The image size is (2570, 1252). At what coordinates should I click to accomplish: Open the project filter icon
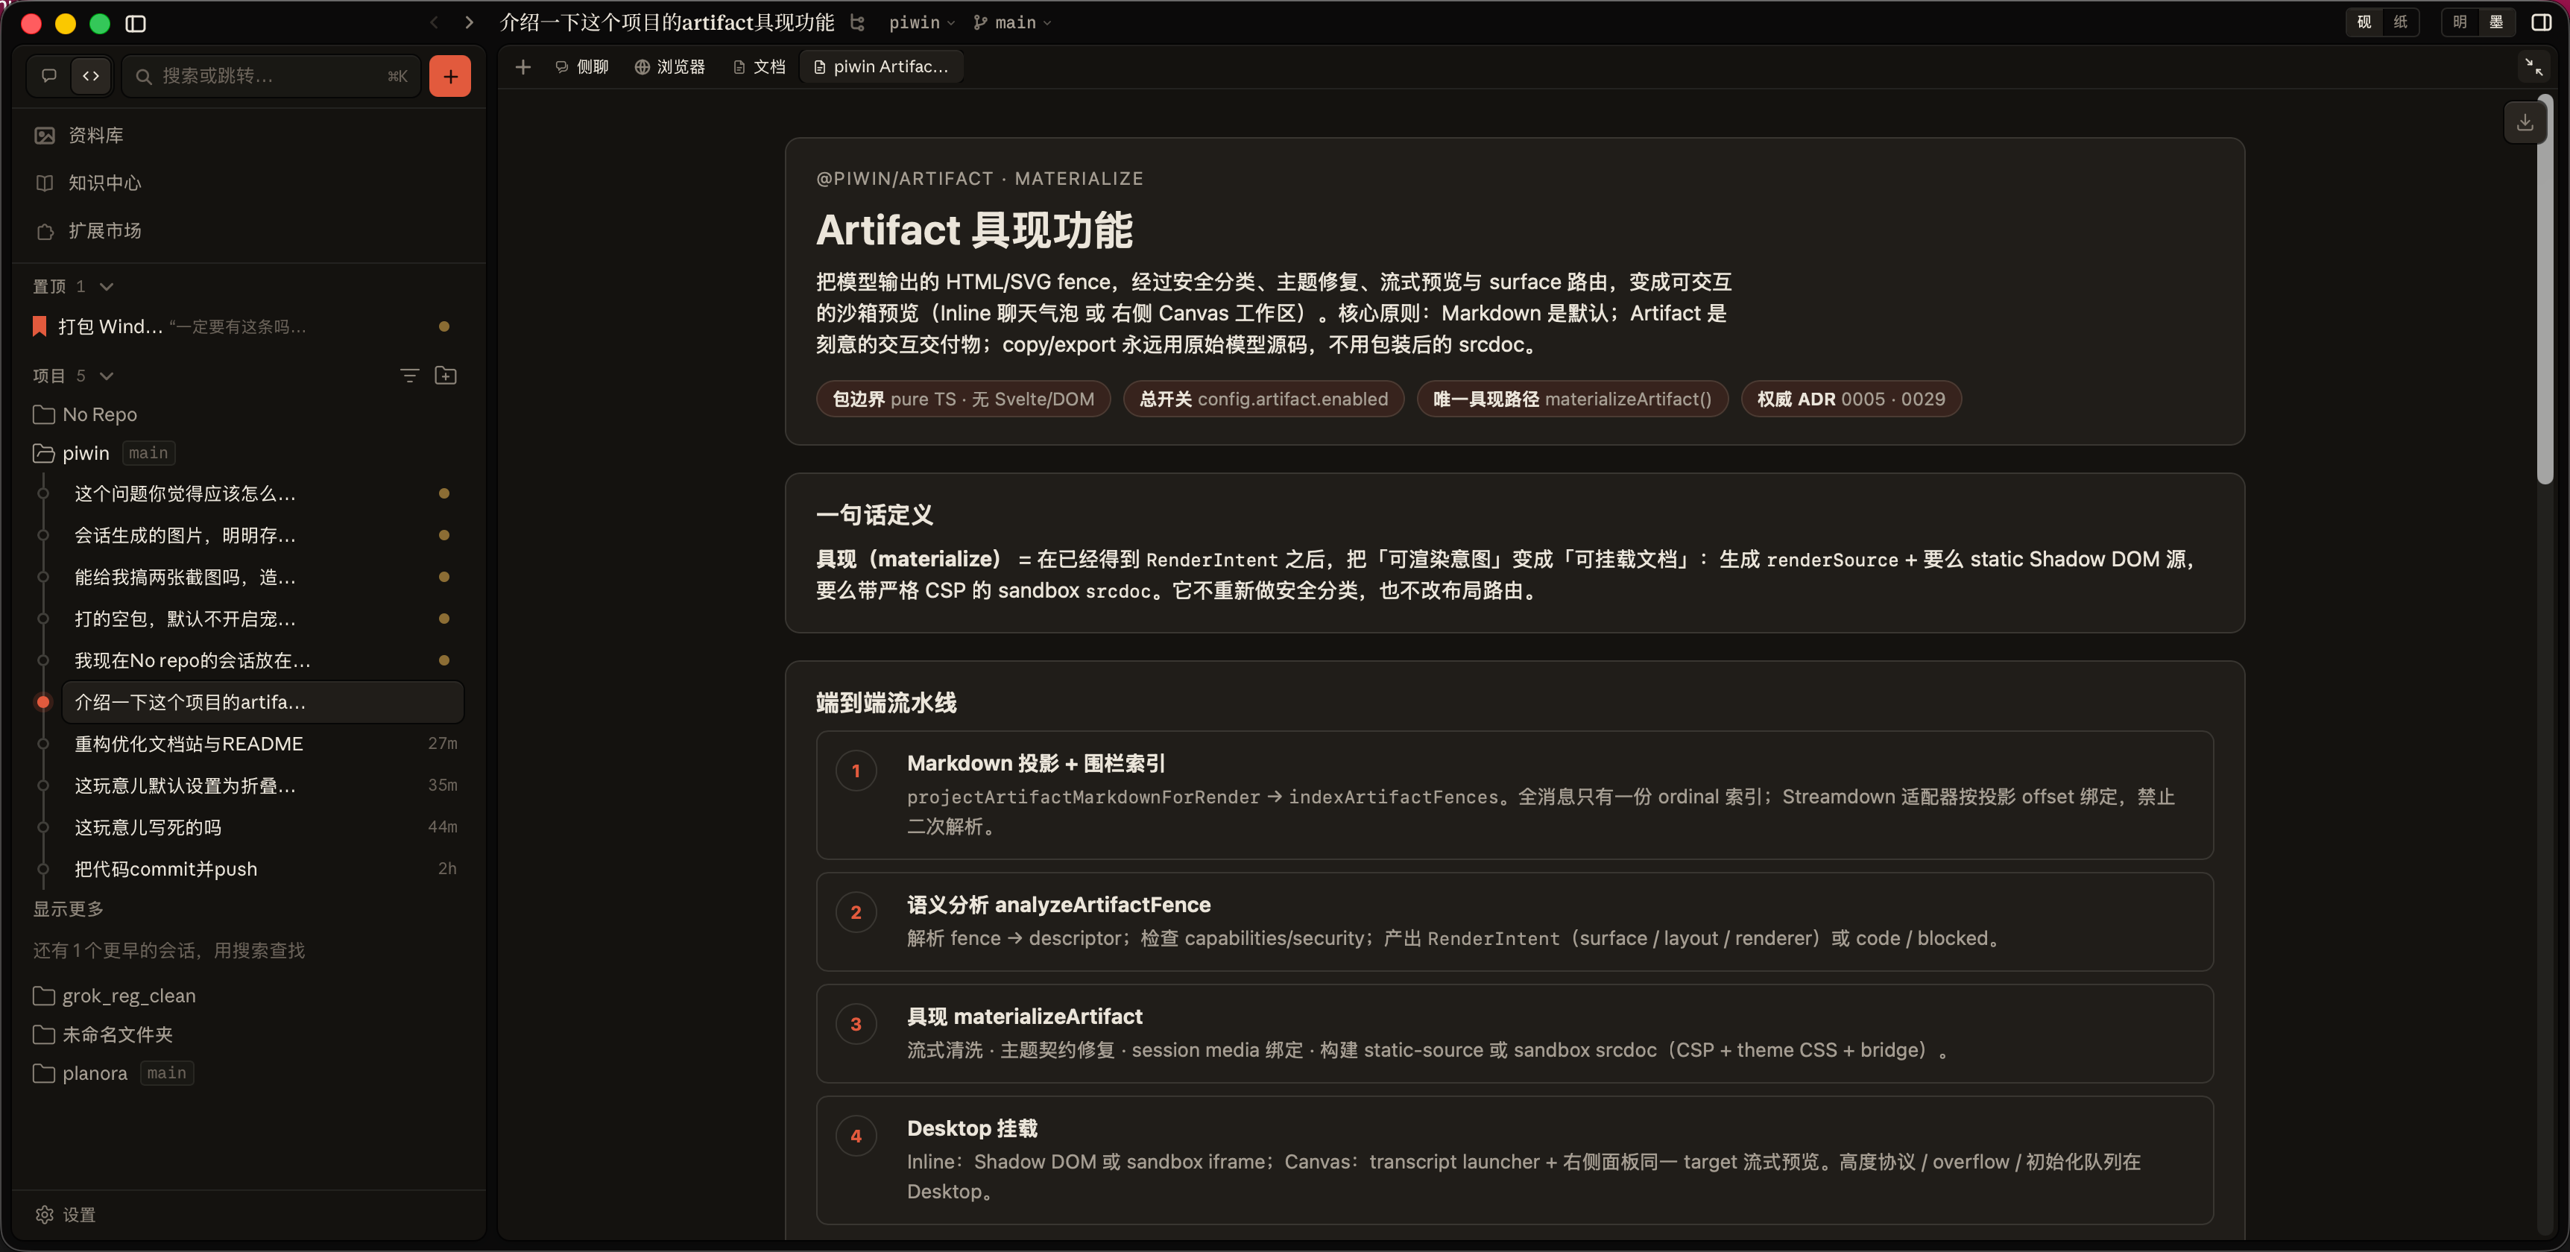coord(409,375)
